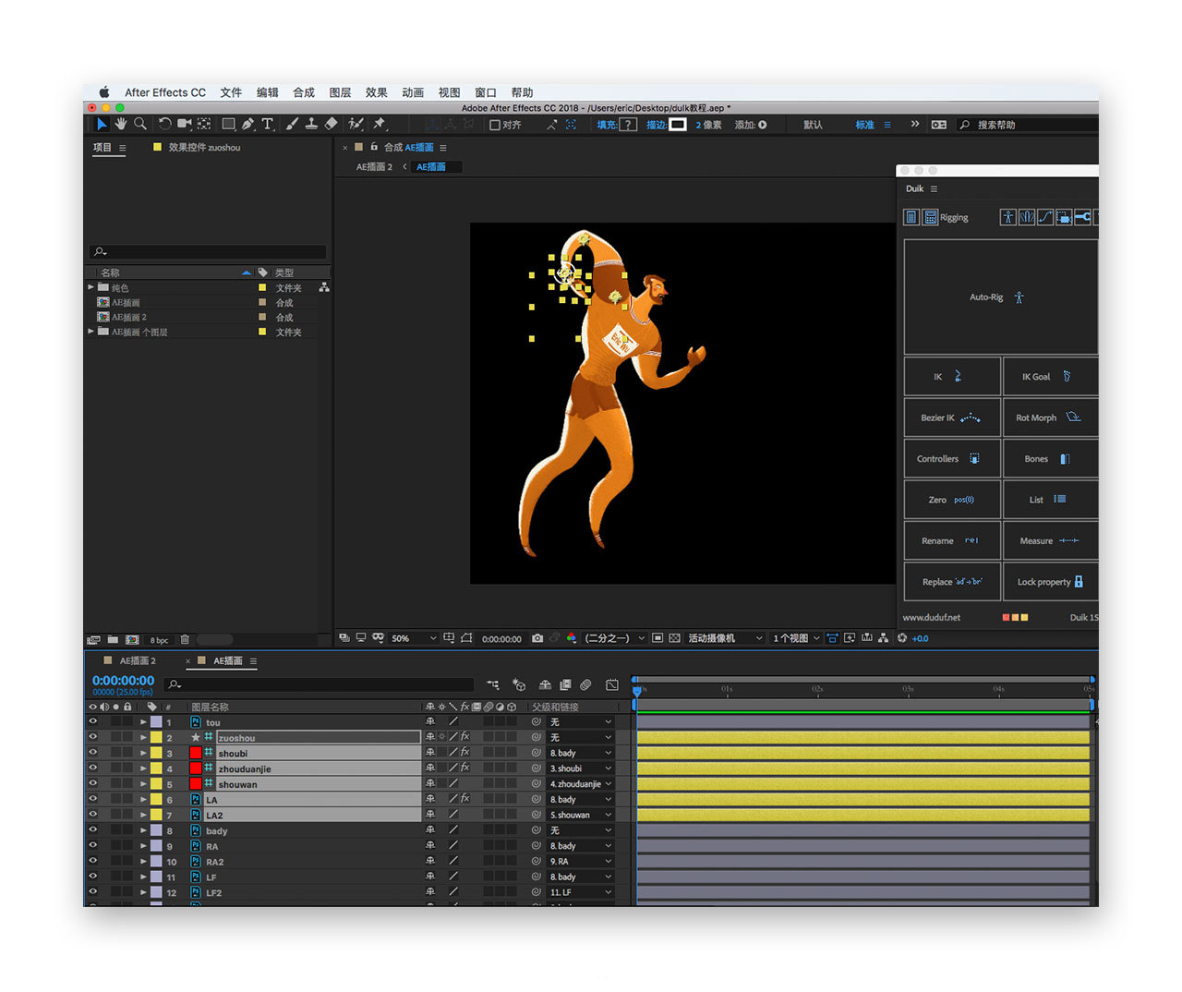Click the 填充 fill color swatch

click(628, 125)
